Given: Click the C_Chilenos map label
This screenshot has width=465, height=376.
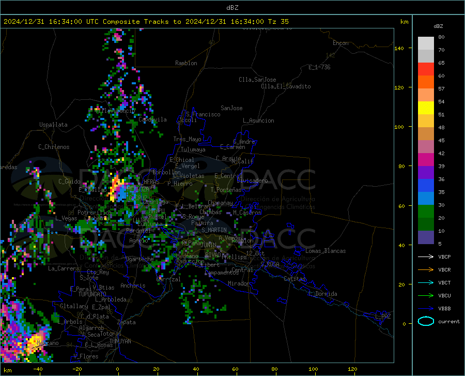Looking at the screenshot, I should 54,147.
